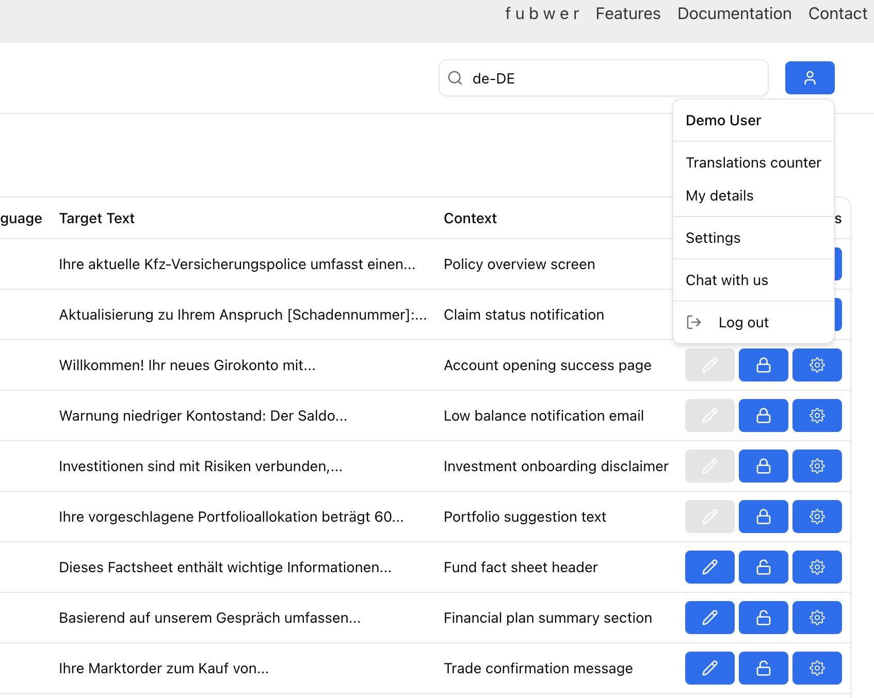Choose Settings in the user dropdown
The width and height of the screenshot is (874, 698).
[x=713, y=238]
